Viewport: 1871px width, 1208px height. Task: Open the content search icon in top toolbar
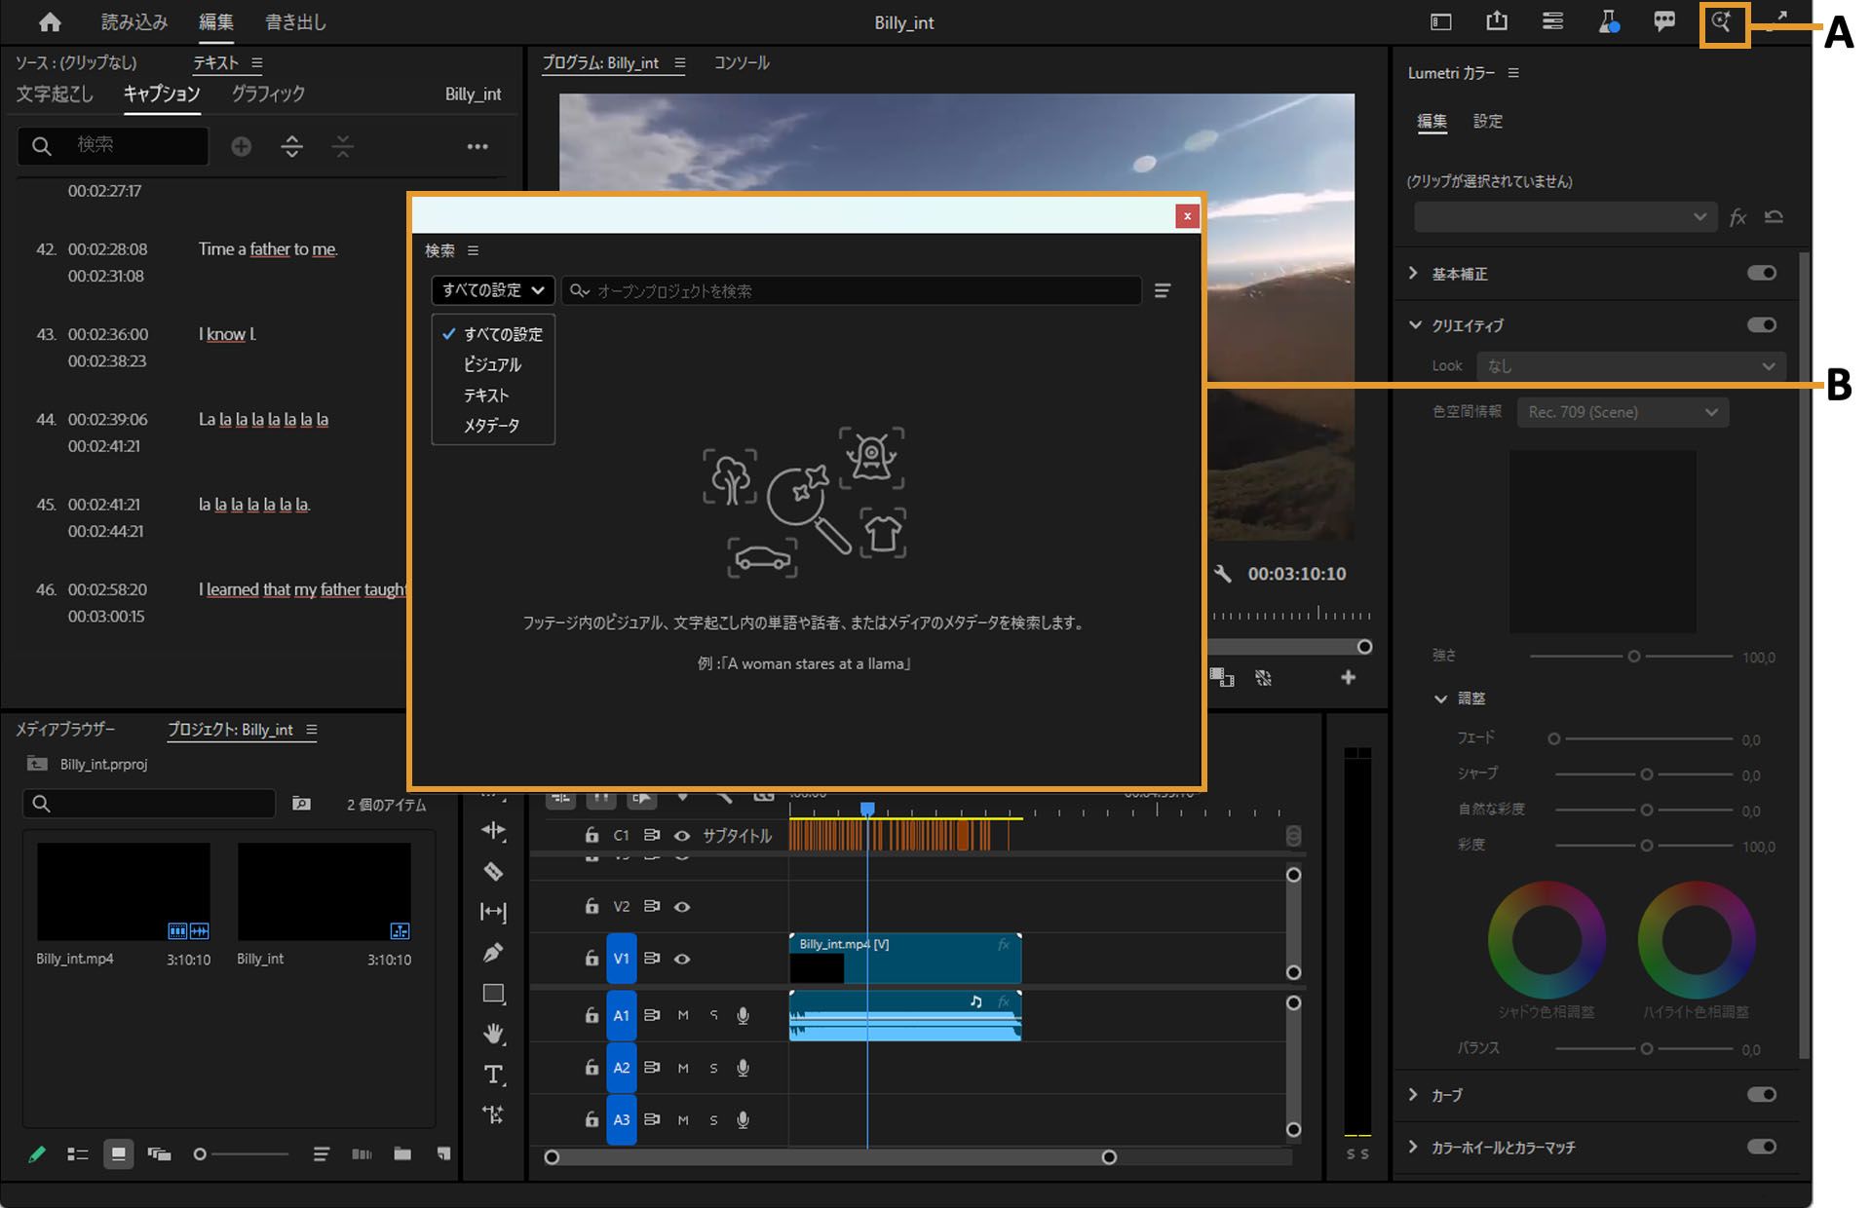1723,21
